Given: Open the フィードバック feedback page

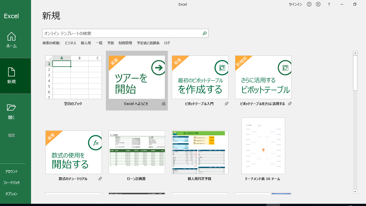Looking at the screenshot, I should click(x=11, y=183).
